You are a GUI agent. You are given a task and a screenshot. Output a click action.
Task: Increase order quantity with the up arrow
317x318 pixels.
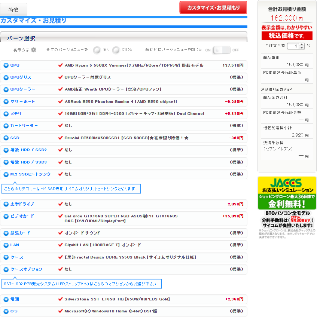click(x=302, y=44)
